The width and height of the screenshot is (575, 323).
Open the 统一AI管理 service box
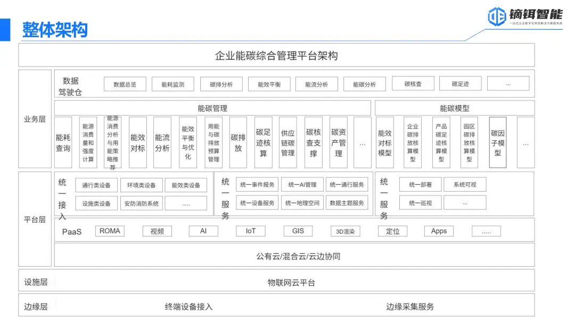[302, 185]
